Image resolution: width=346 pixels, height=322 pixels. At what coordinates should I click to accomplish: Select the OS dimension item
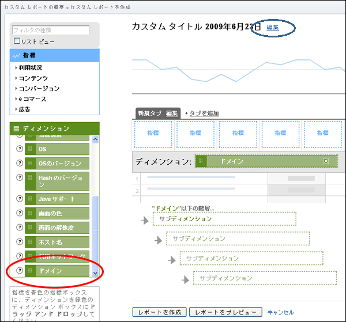[x=57, y=149]
